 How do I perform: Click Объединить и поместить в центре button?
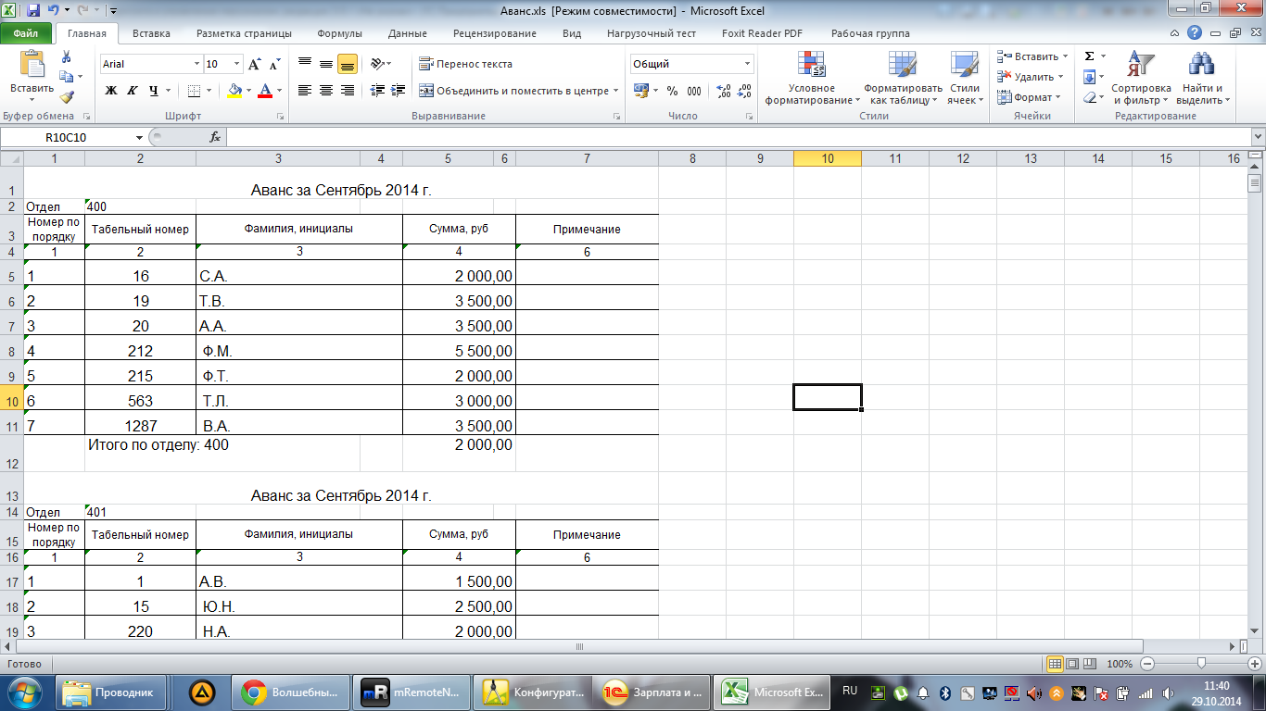(x=515, y=91)
